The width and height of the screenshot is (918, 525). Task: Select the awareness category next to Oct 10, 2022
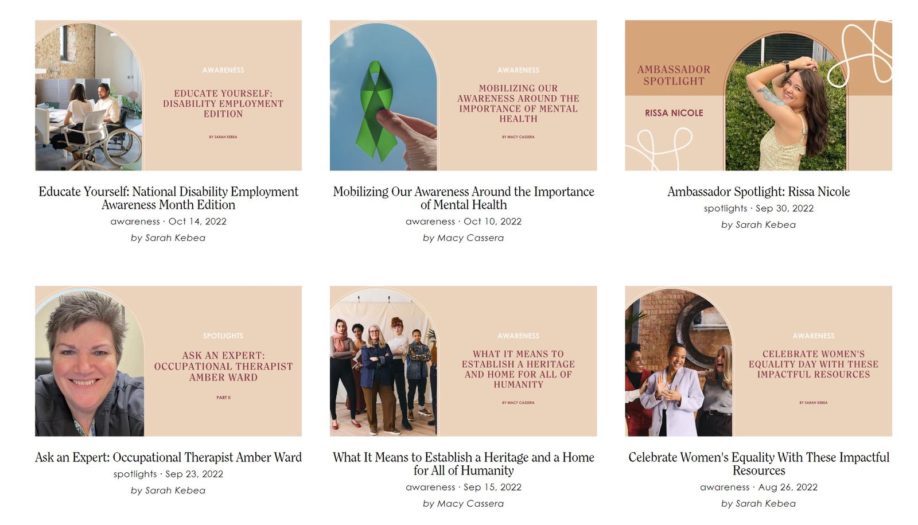[430, 221]
